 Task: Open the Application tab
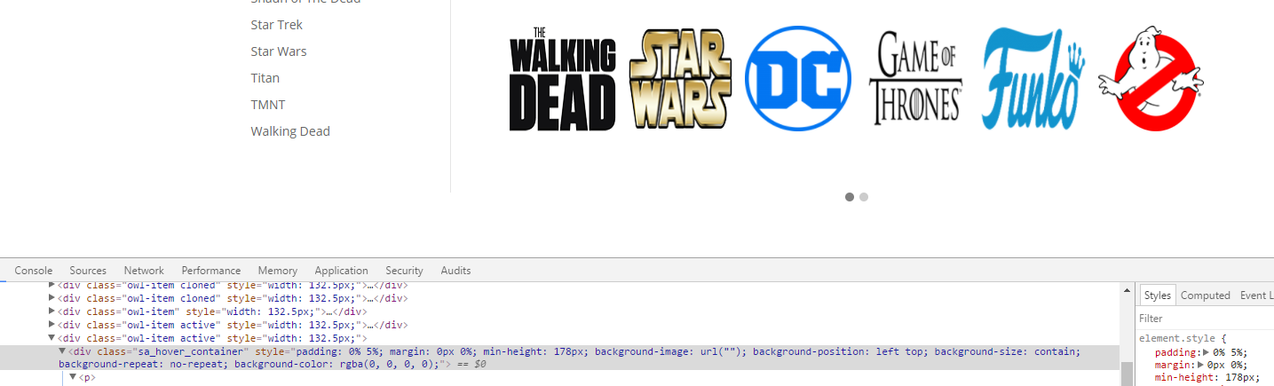(341, 271)
